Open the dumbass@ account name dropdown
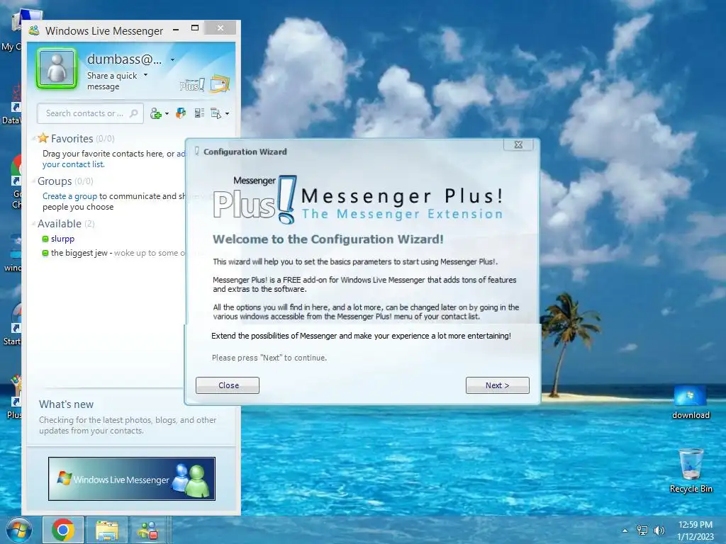The height and width of the screenshot is (544, 726). point(173,59)
